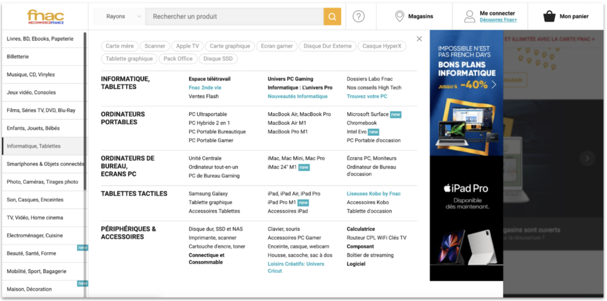Click the carousel next arrow on right
This screenshot has height=301, width=607.
[587, 158]
